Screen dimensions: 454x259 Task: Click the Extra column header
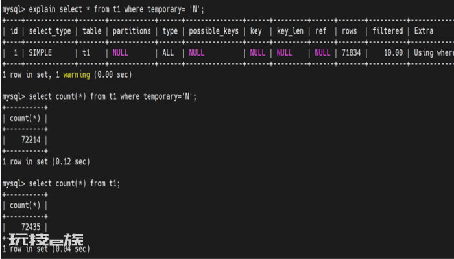click(424, 31)
